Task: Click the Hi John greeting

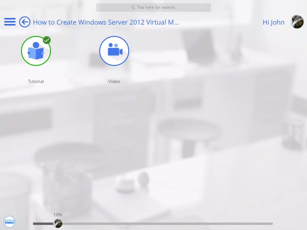Action: coord(273,22)
